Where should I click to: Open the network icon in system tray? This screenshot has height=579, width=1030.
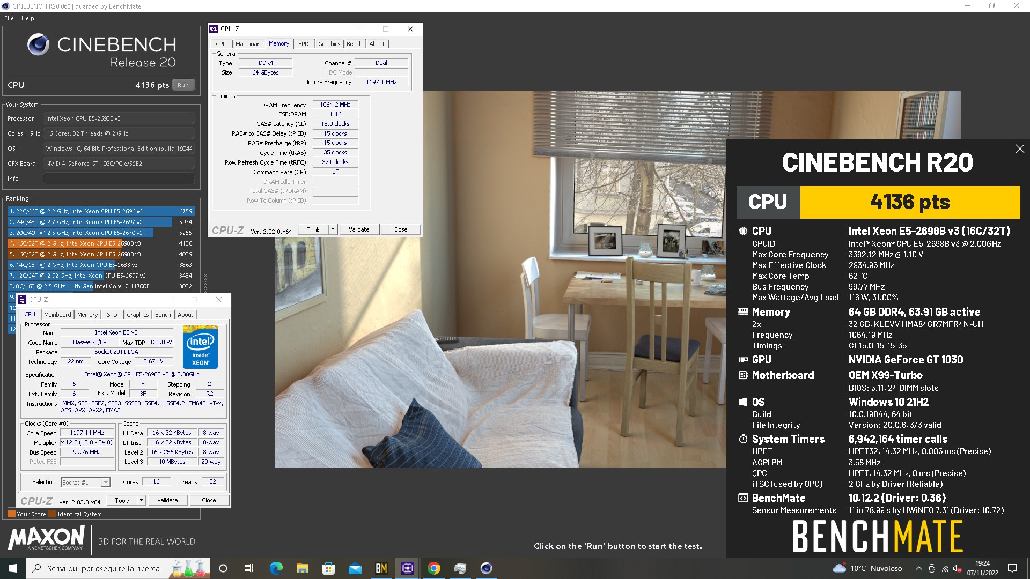click(x=945, y=568)
